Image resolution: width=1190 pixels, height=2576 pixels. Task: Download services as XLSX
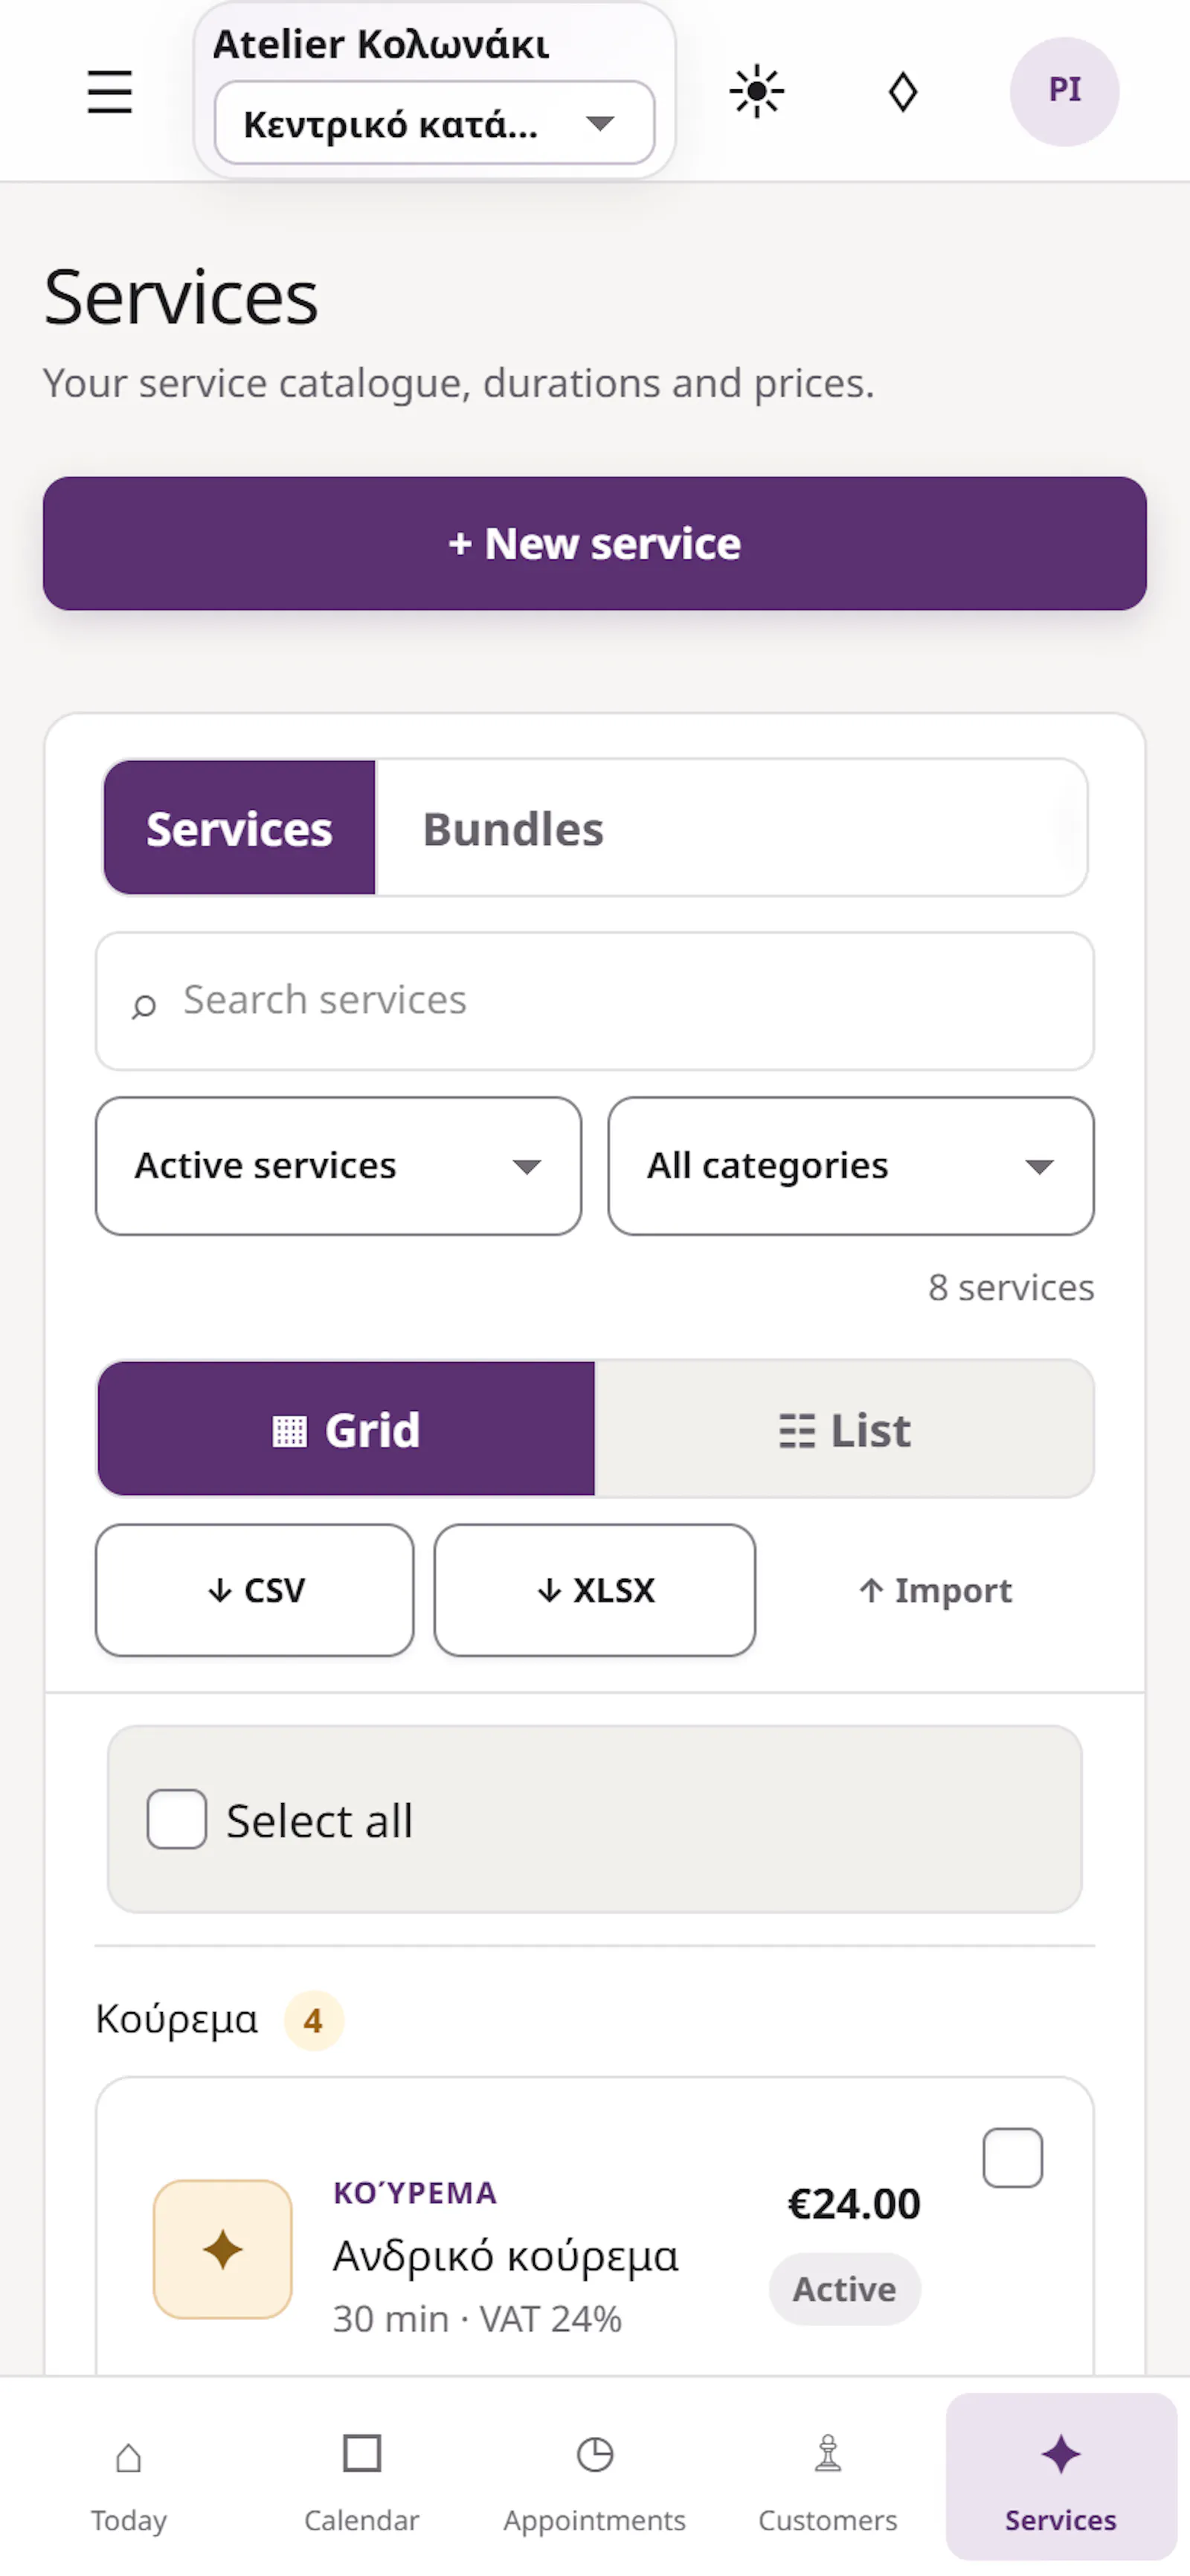[x=595, y=1590]
